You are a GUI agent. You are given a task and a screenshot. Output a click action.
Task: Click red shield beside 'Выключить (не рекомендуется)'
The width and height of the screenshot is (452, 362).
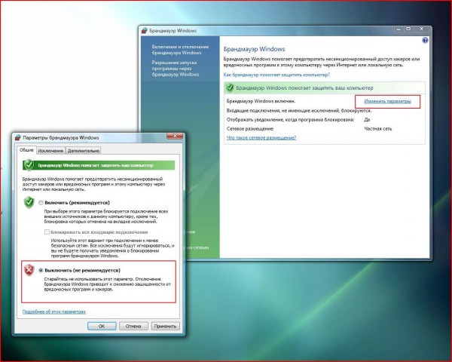pyautogui.click(x=29, y=270)
